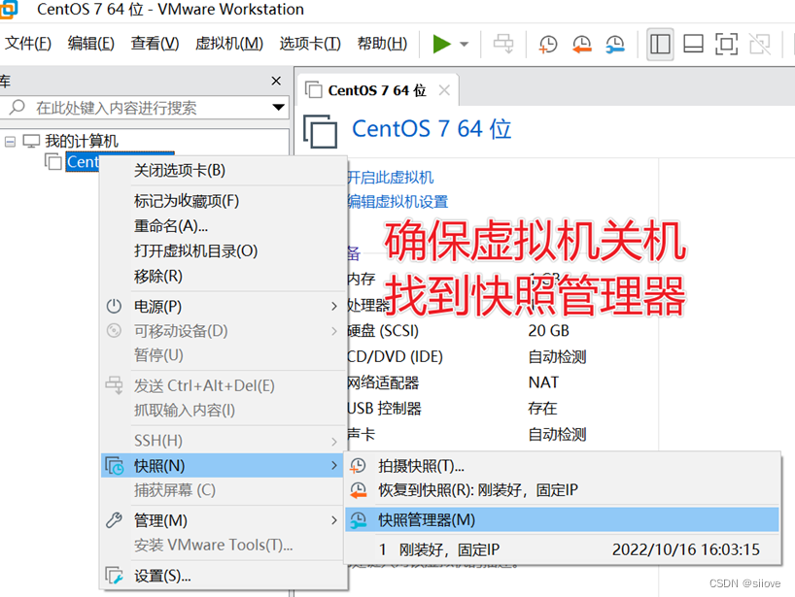
Task: Open the search field dropdown arrow
Action: (278, 108)
